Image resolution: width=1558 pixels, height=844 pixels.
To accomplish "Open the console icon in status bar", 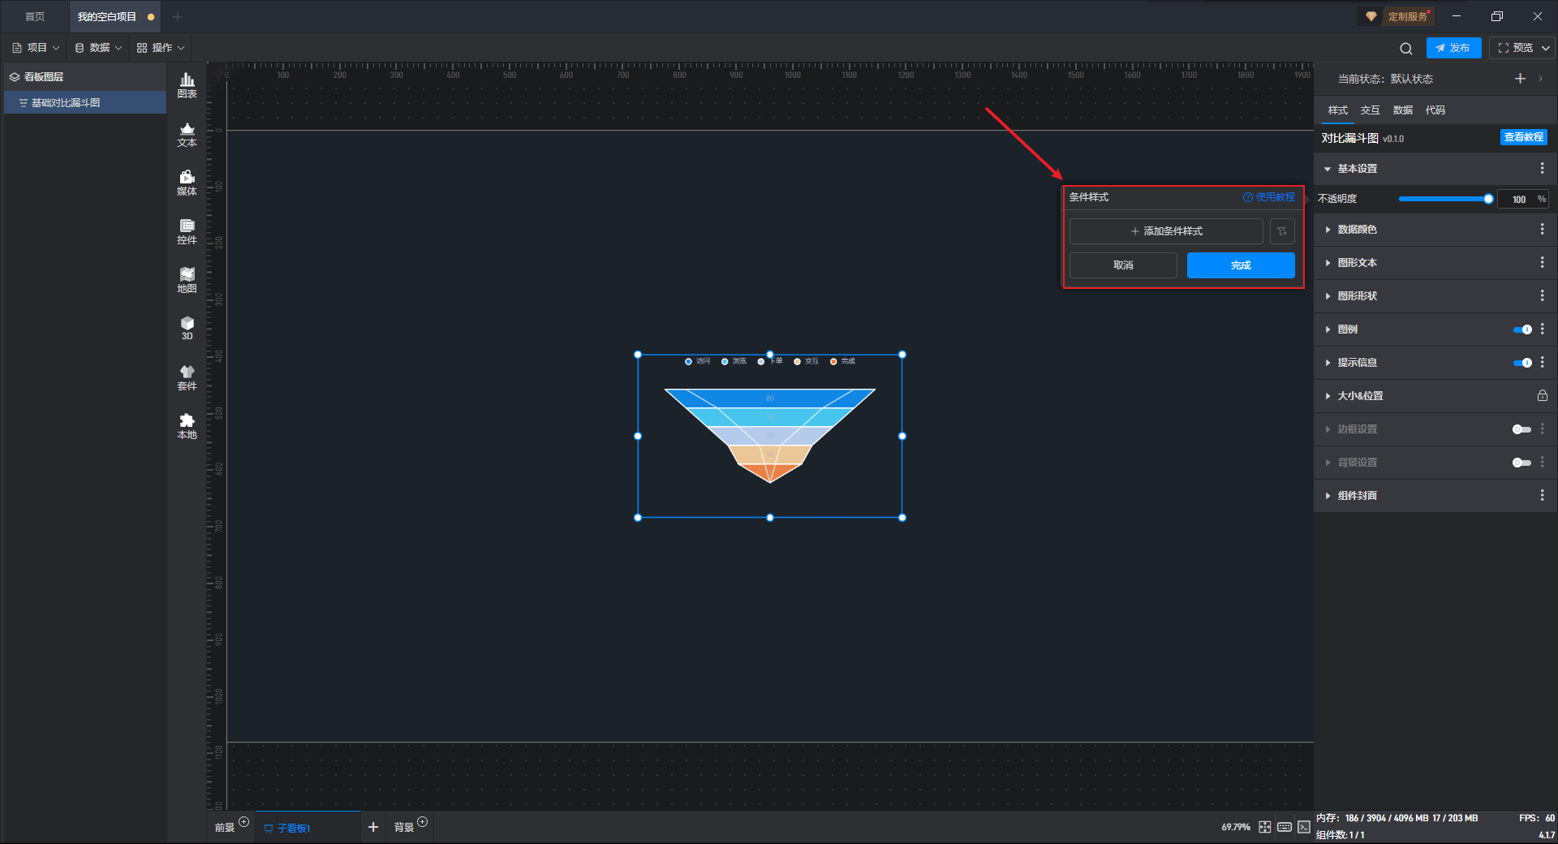I will coord(1304,827).
